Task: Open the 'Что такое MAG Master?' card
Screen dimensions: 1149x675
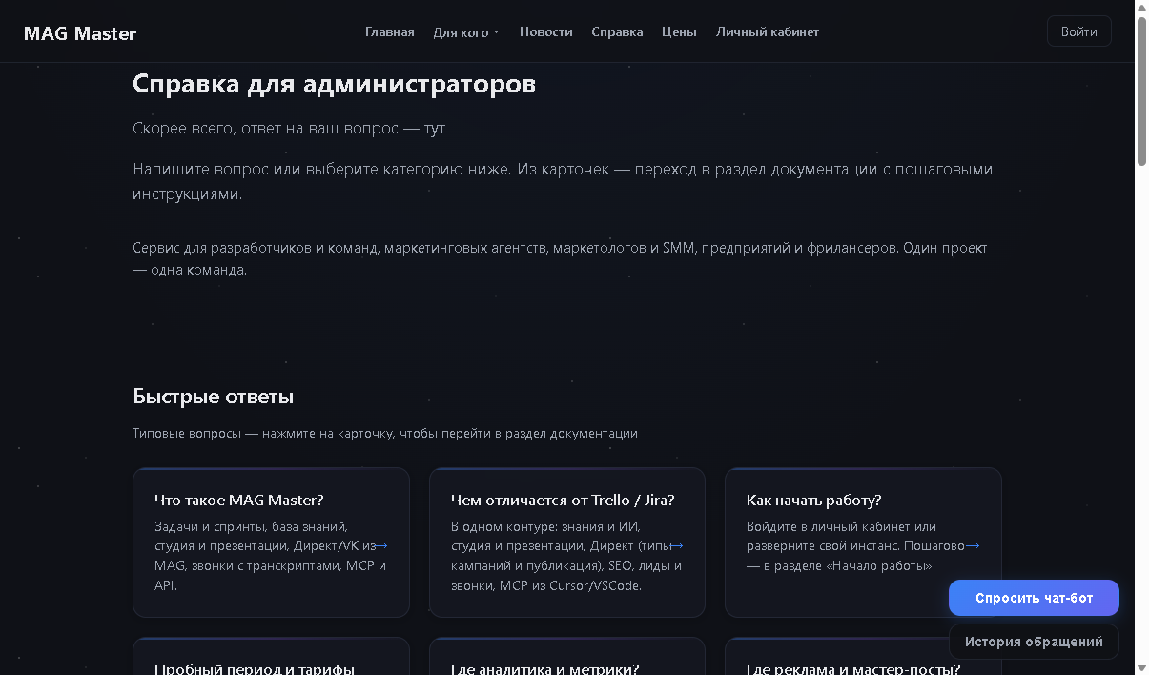Action: click(x=271, y=542)
